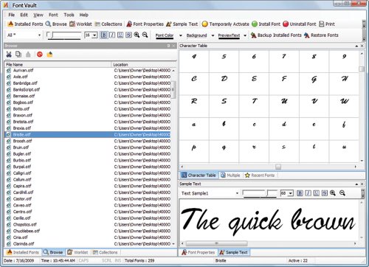Screen dimensions: 369x267
Task: Open the PreviewText dropdown arrow
Action: pos(245,35)
